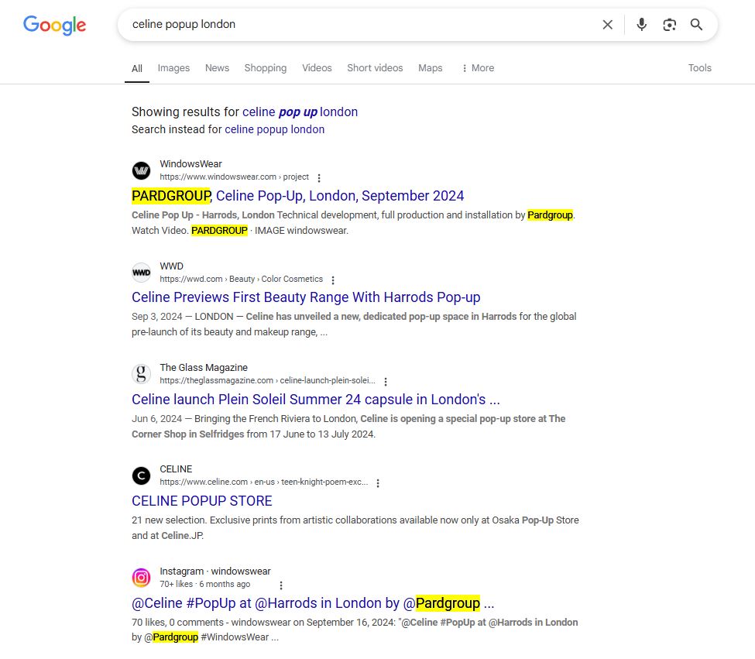Open the Tools options
This screenshot has width=755, height=659.
(699, 68)
